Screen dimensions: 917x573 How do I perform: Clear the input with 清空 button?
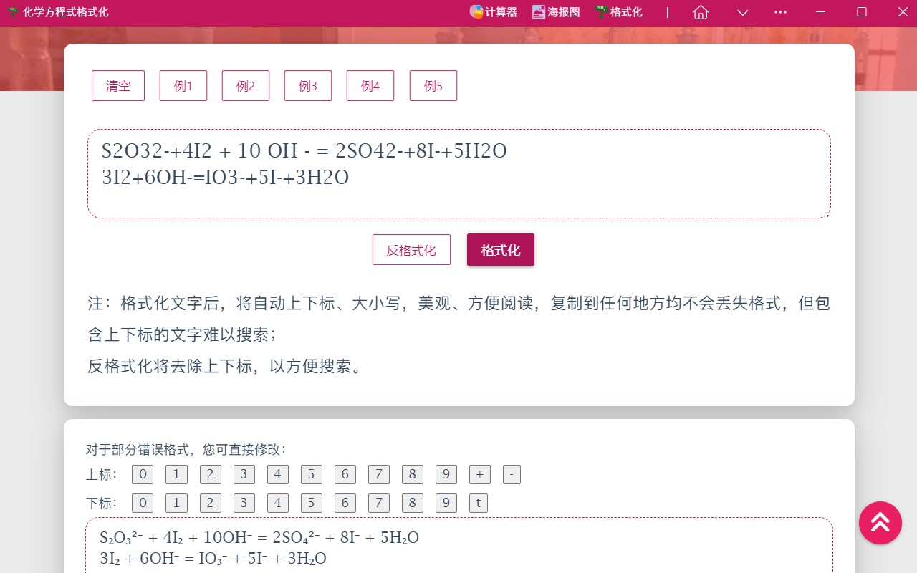point(118,86)
